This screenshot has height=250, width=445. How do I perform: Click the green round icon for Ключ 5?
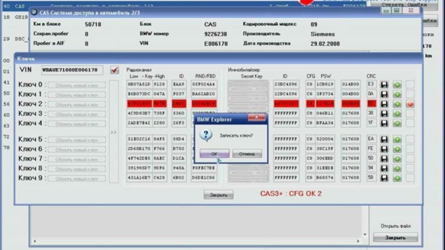[x=397, y=139]
